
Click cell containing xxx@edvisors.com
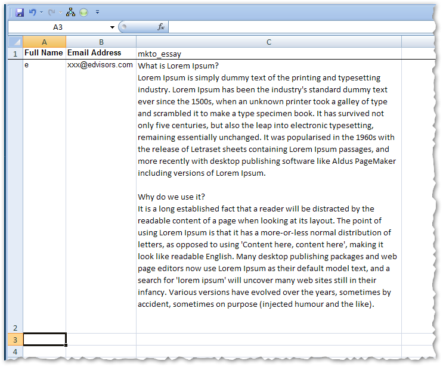[x=101, y=196]
